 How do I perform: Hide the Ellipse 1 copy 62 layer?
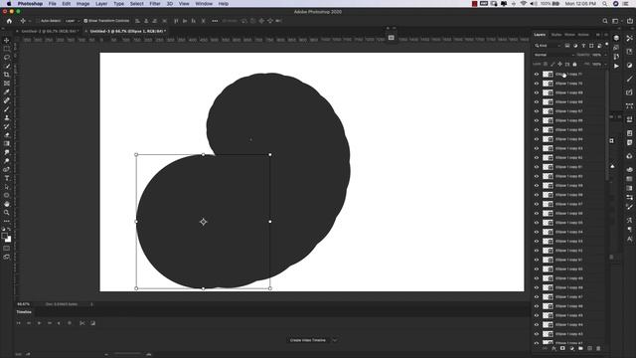coord(537,157)
